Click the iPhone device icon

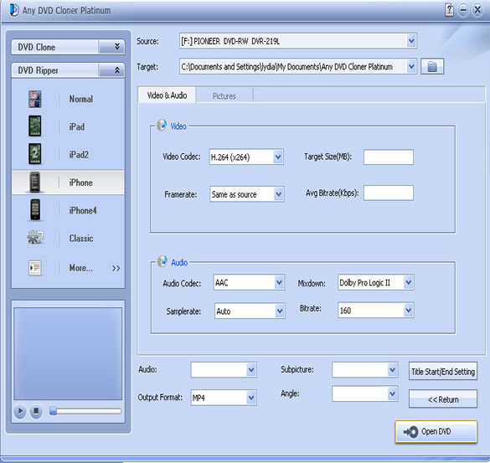tap(34, 183)
